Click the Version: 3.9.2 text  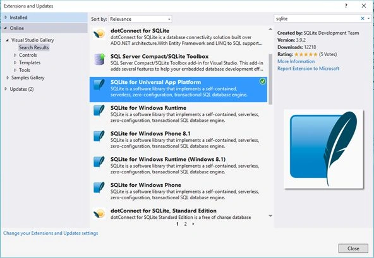tap(291, 40)
